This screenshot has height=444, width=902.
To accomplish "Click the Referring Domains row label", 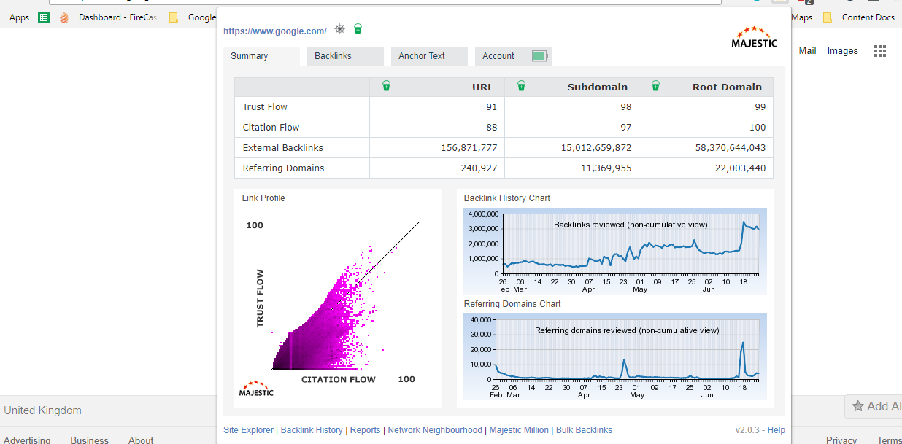I will (x=284, y=168).
